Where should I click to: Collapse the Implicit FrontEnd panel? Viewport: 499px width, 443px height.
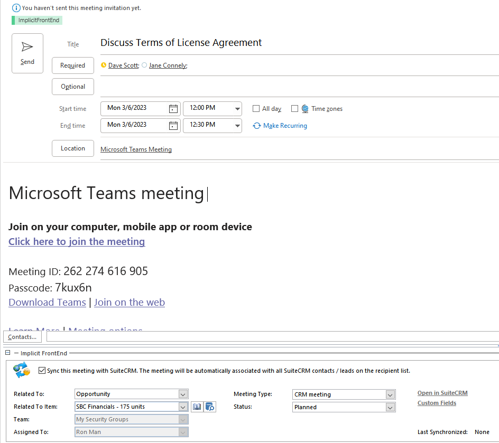pyautogui.click(x=8, y=353)
